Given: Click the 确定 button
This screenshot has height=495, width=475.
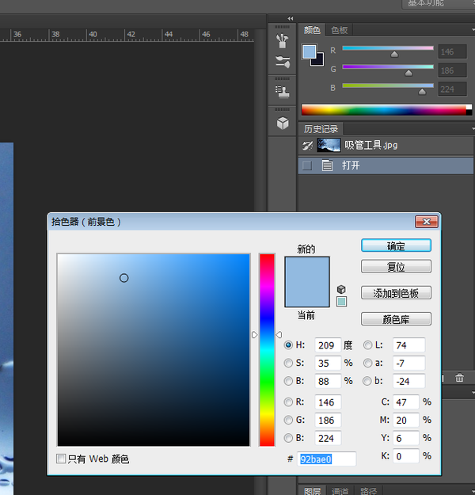Looking at the screenshot, I should click(396, 246).
